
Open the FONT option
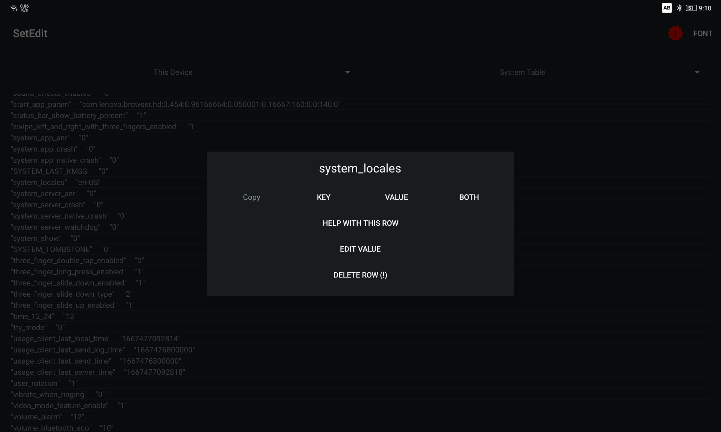click(x=702, y=33)
